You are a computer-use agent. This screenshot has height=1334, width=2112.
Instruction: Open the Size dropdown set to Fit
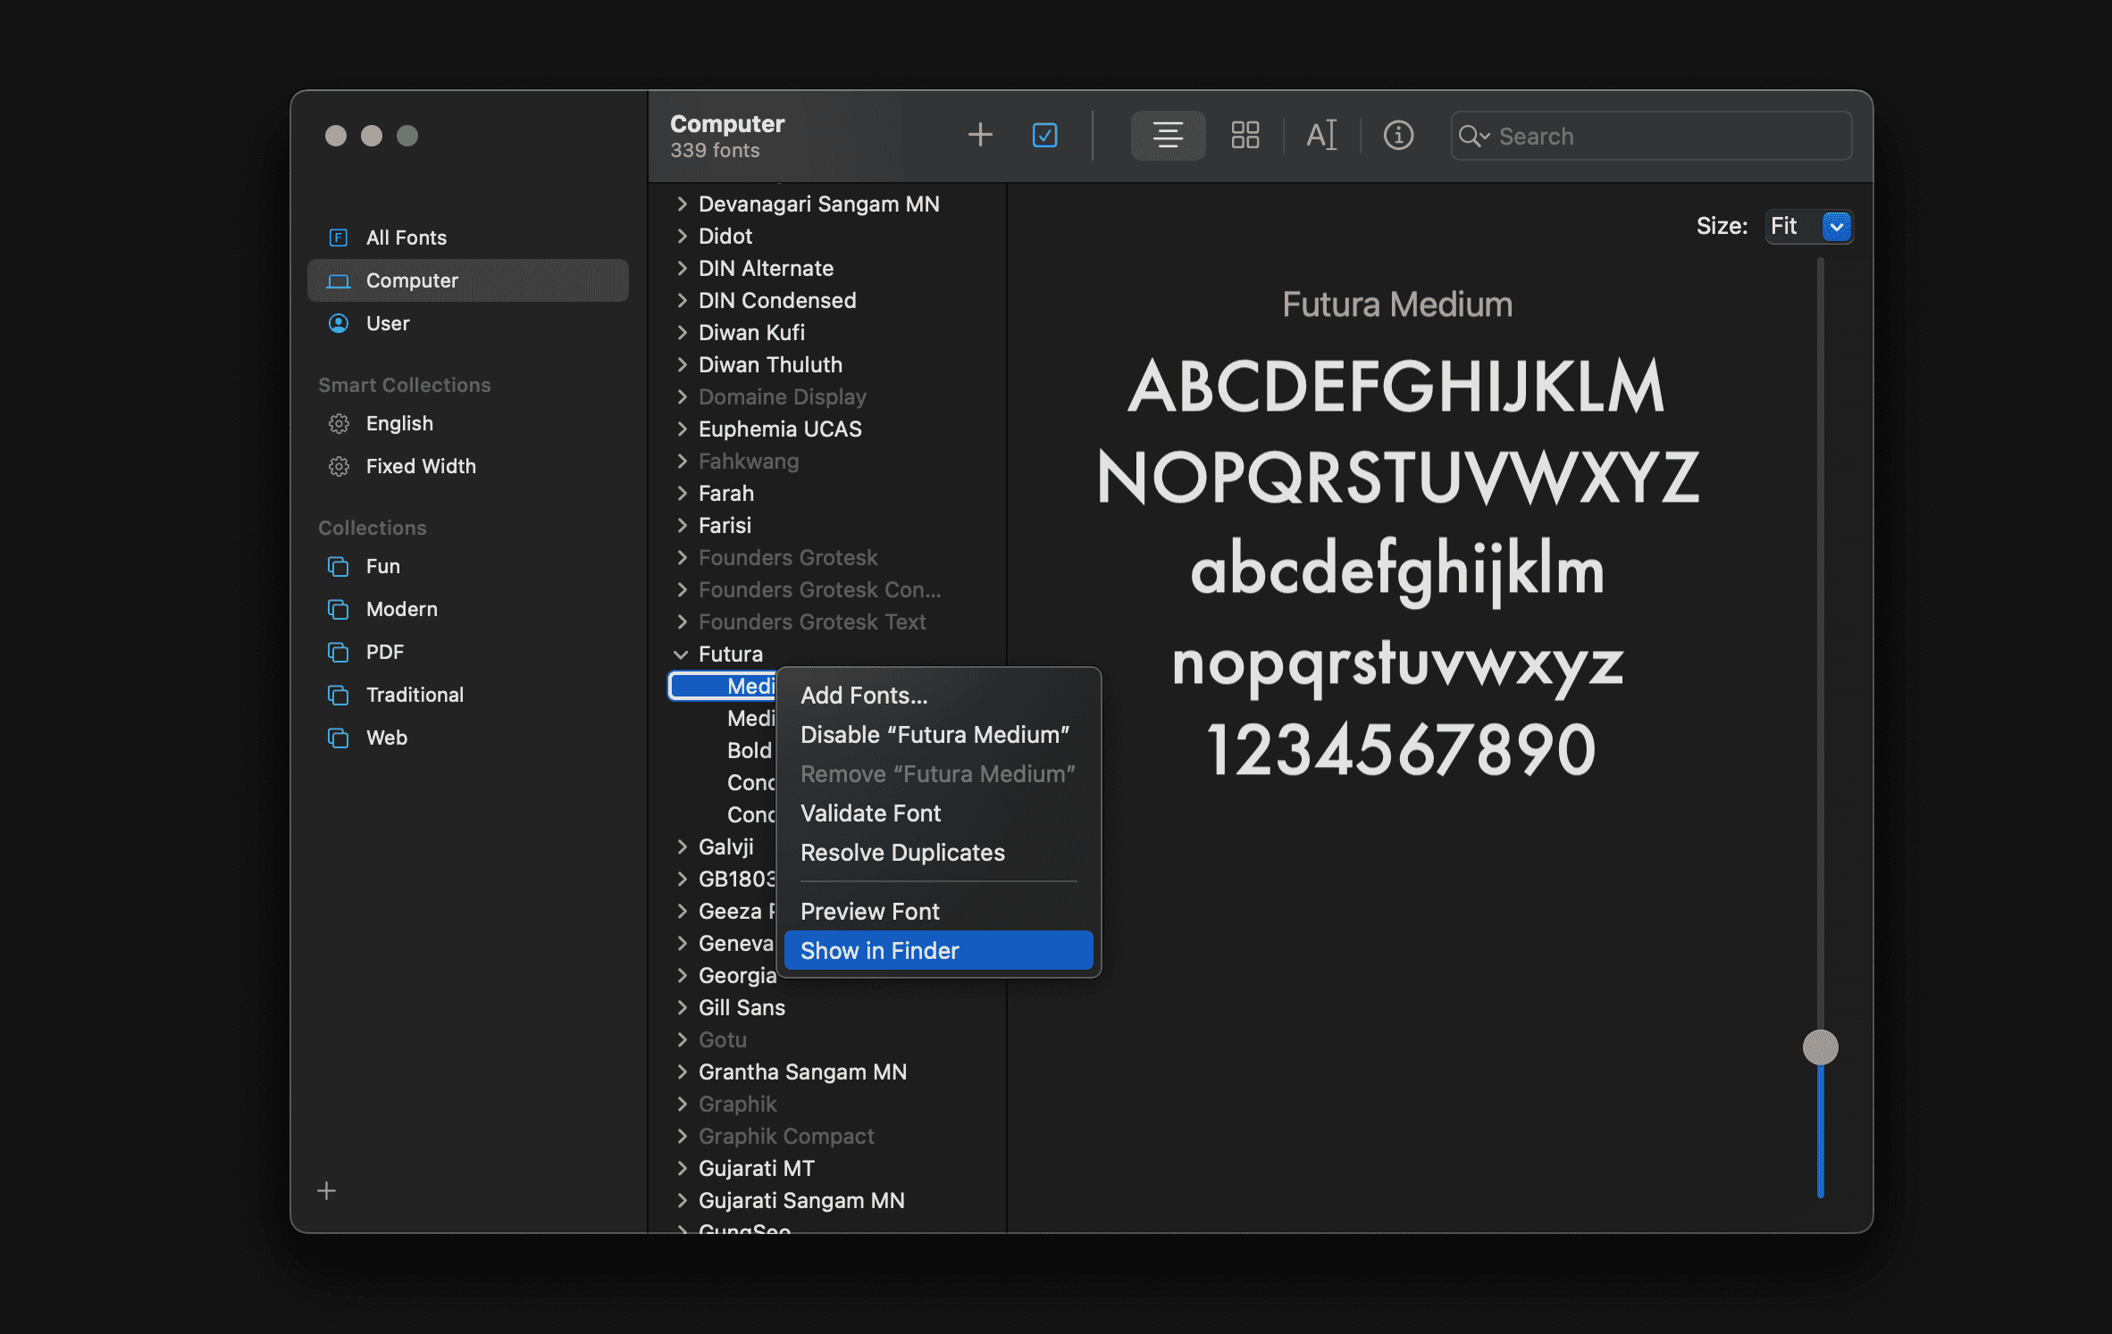(1808, 226)
